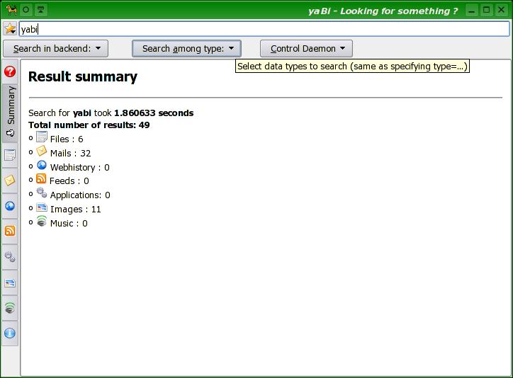The width and height of the screenshot is (513, 378).
Task: Open the blue info sidebar tab
Action: 10,333
